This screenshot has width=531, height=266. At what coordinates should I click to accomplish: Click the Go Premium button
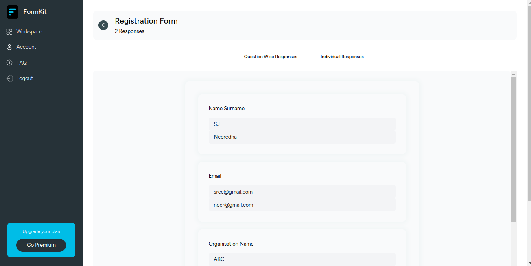41,245
